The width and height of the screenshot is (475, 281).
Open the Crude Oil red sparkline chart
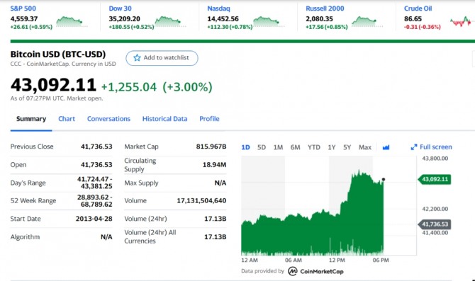click(460, 21)
